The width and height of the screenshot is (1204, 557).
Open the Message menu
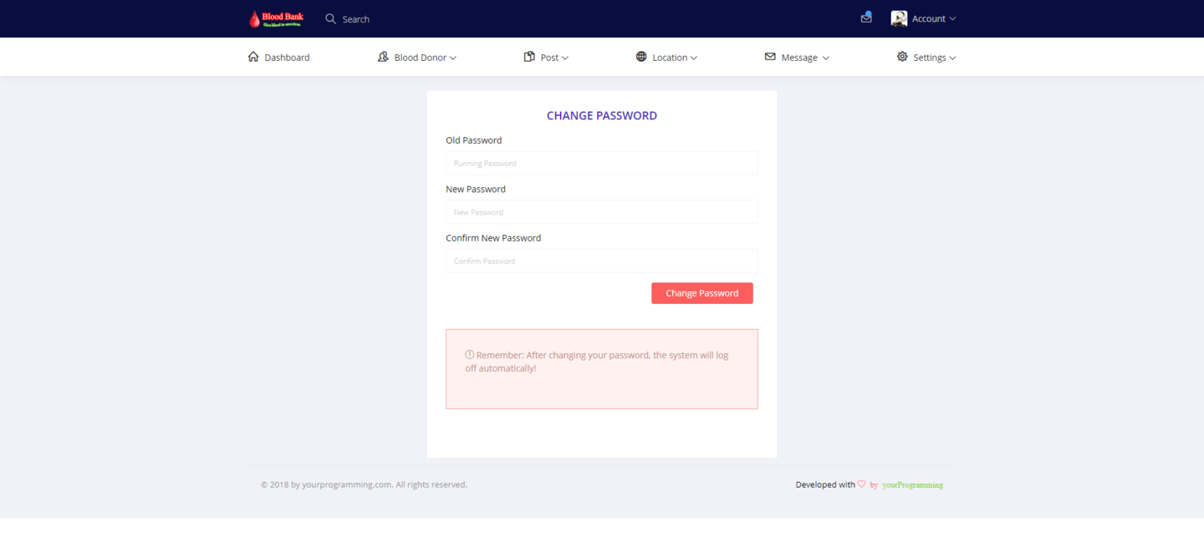[x=799, y=58]
